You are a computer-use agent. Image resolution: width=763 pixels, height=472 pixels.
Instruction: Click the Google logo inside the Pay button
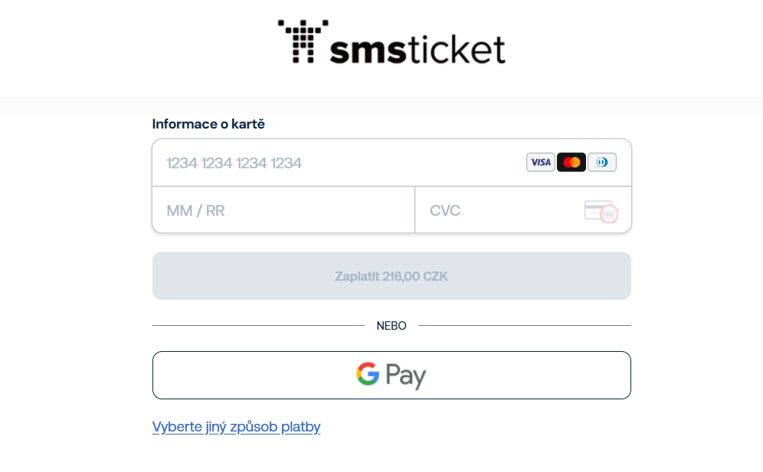(x=366, y=375)
